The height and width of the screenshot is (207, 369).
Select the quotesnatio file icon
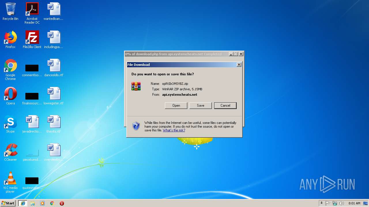(x=32, y=183)
